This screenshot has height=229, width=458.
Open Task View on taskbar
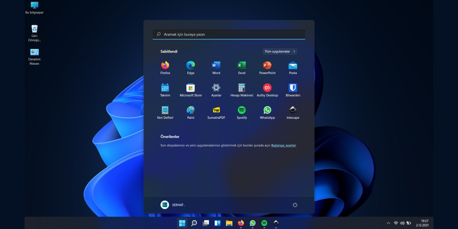206,223
